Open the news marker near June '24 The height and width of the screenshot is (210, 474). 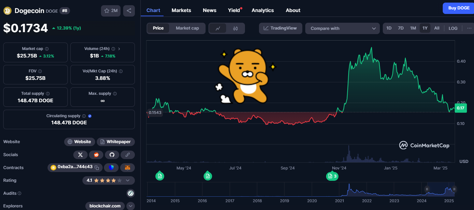coord(208,176)
